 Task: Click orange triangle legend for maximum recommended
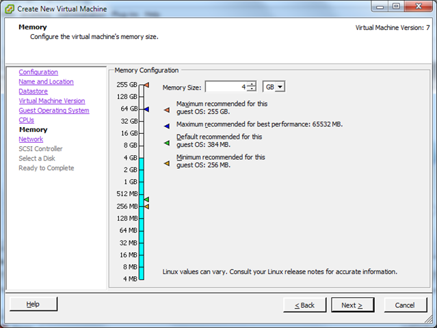[x=166, y=108]
